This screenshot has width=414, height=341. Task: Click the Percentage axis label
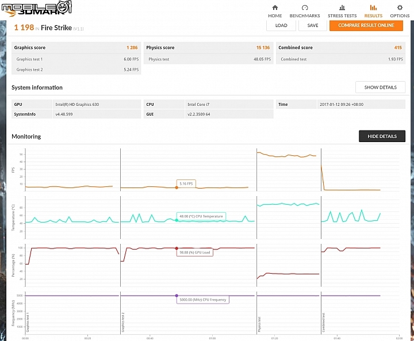pos(13,265)
